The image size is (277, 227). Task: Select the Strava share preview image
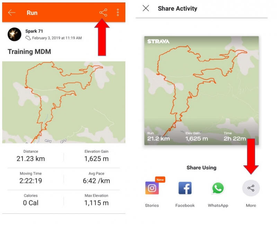202,91
